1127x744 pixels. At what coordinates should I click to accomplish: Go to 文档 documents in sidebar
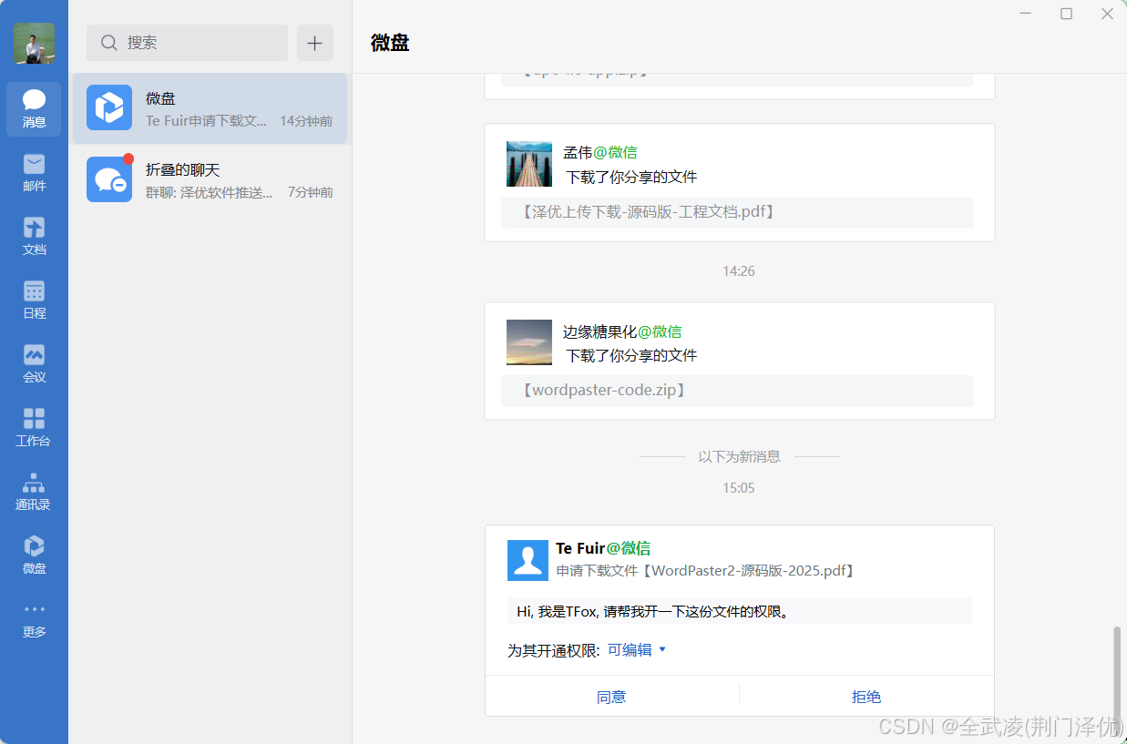coord(34,236)
